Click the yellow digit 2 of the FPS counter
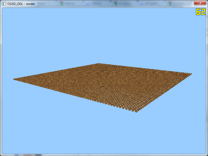The image size is (208, 156). click(203, 12)
